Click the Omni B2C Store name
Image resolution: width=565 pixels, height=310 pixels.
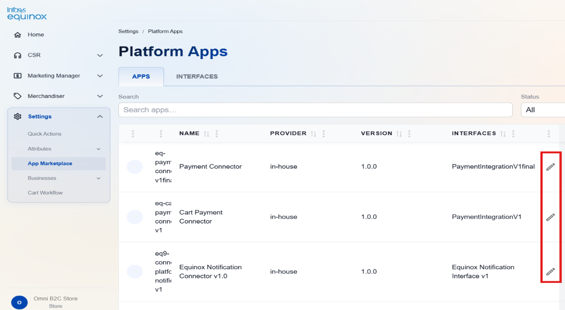(56, 298)
